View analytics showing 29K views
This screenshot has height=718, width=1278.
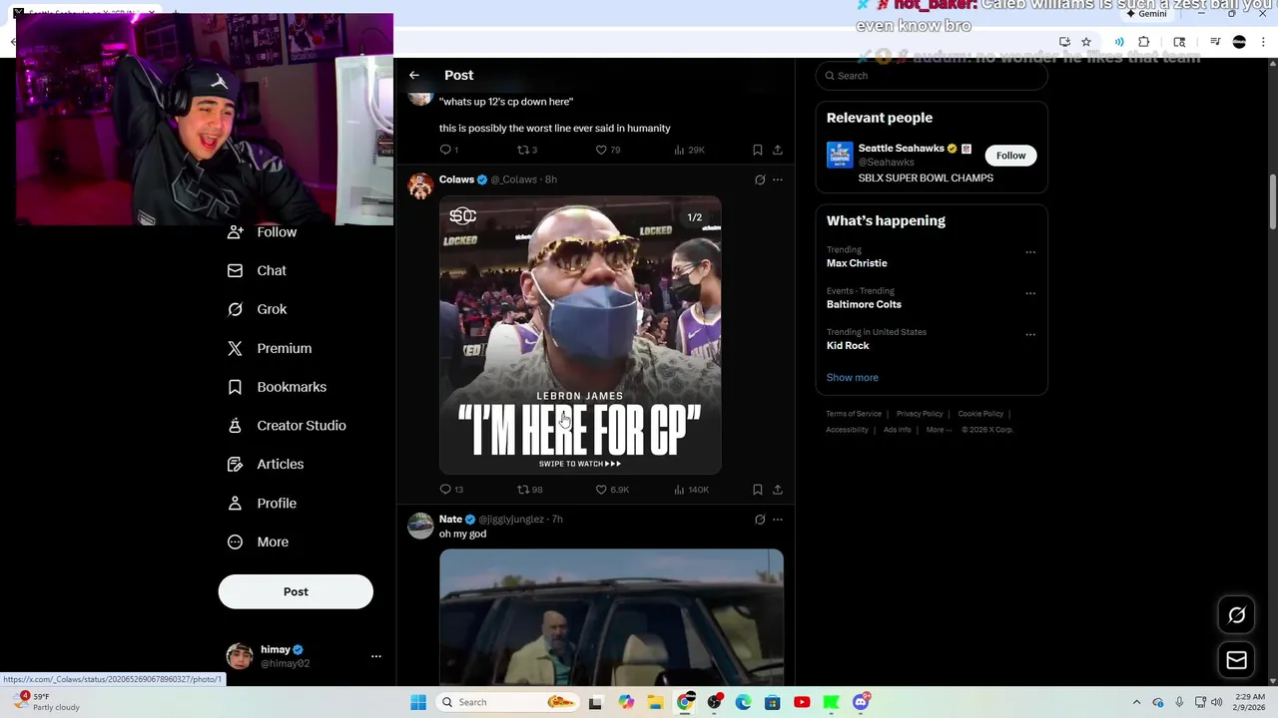pos(689,150)
